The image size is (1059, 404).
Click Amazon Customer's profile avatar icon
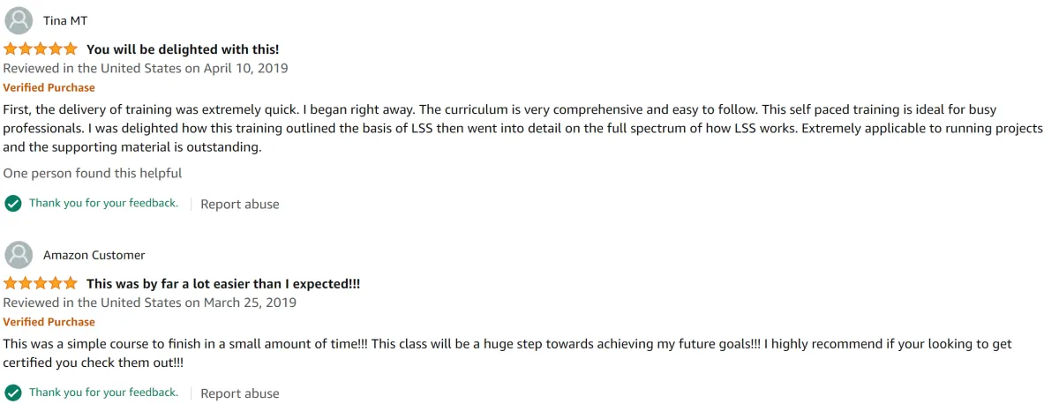pyautogui.click(x=19, y=255)
